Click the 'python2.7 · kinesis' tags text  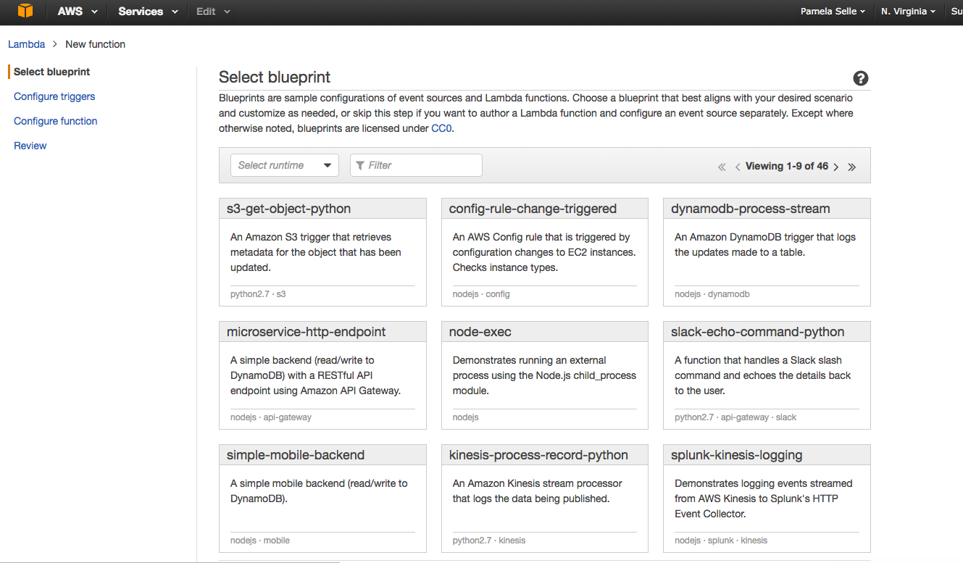(489, 541)
